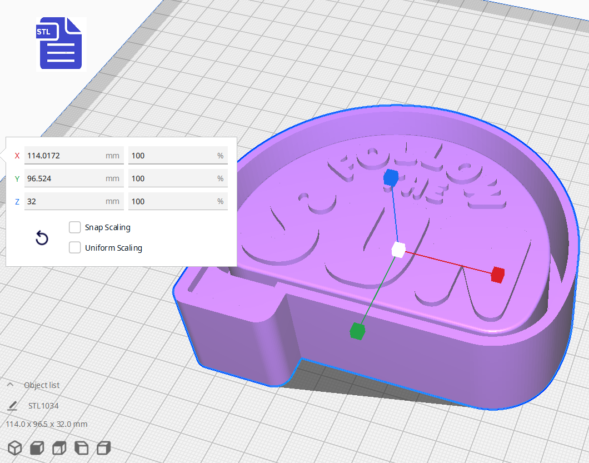Screen dimensions: 589x463
Task: Click the rename pencil icon beside STL1034
Action: pyautogui.click(x=12, y=406)
